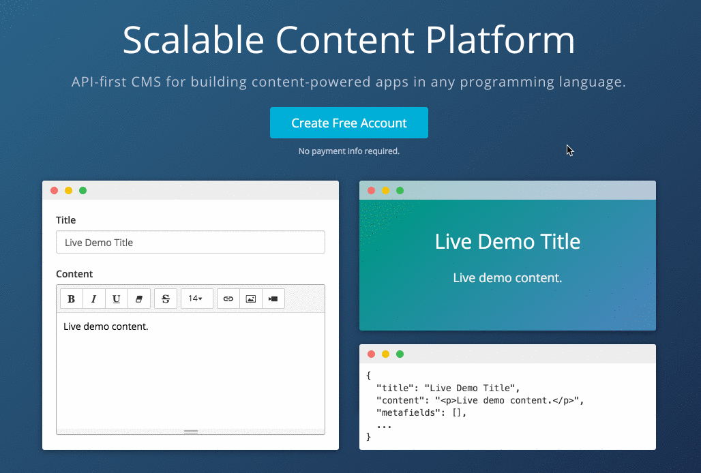Screen dimensions: 701x473
Task: Apply bold formatting in the content editor
Action: tap(71, 298)
